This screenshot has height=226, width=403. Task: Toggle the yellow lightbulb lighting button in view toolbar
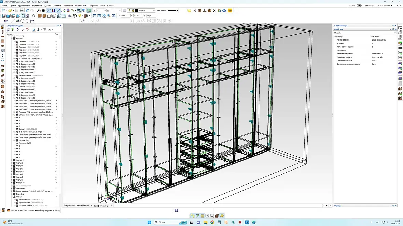(80, 16)
